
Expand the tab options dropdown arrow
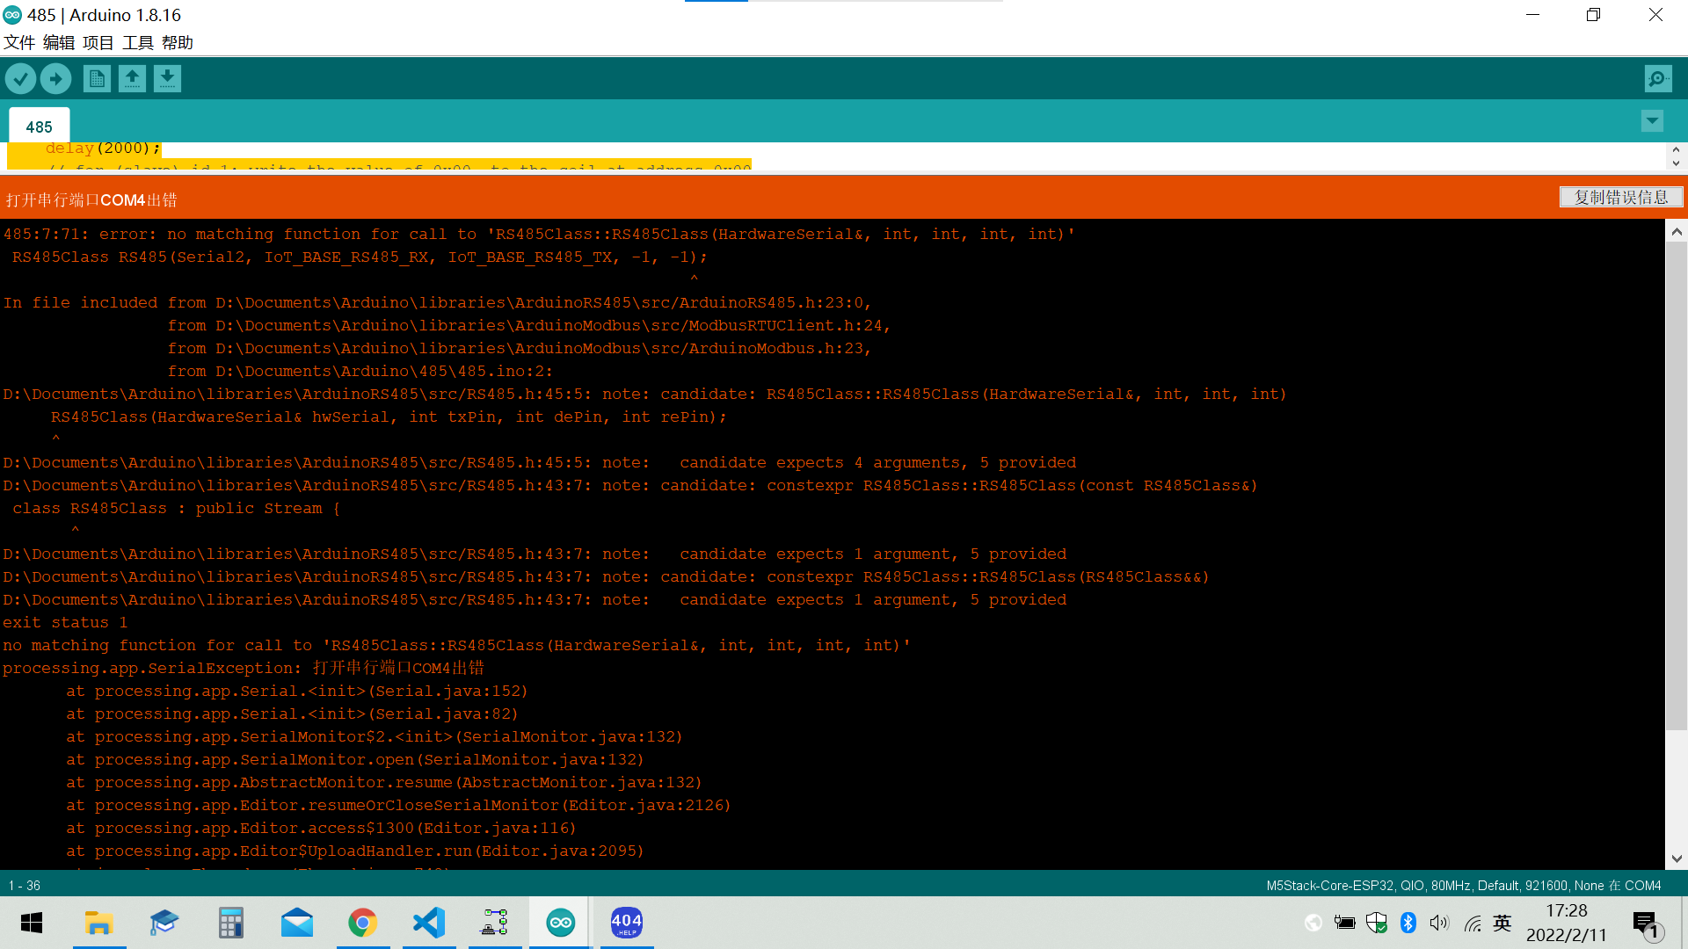coord(1652,121)
